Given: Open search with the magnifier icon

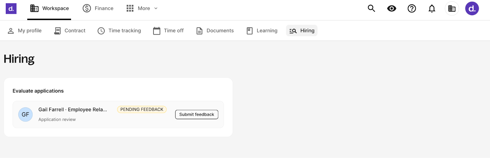Looking at the screenshot, I should point(371,9).
